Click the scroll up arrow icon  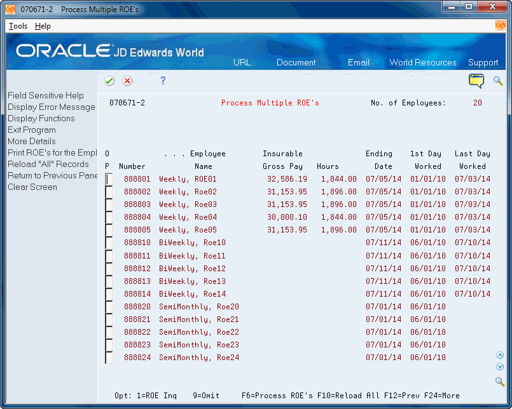(499, 355)
